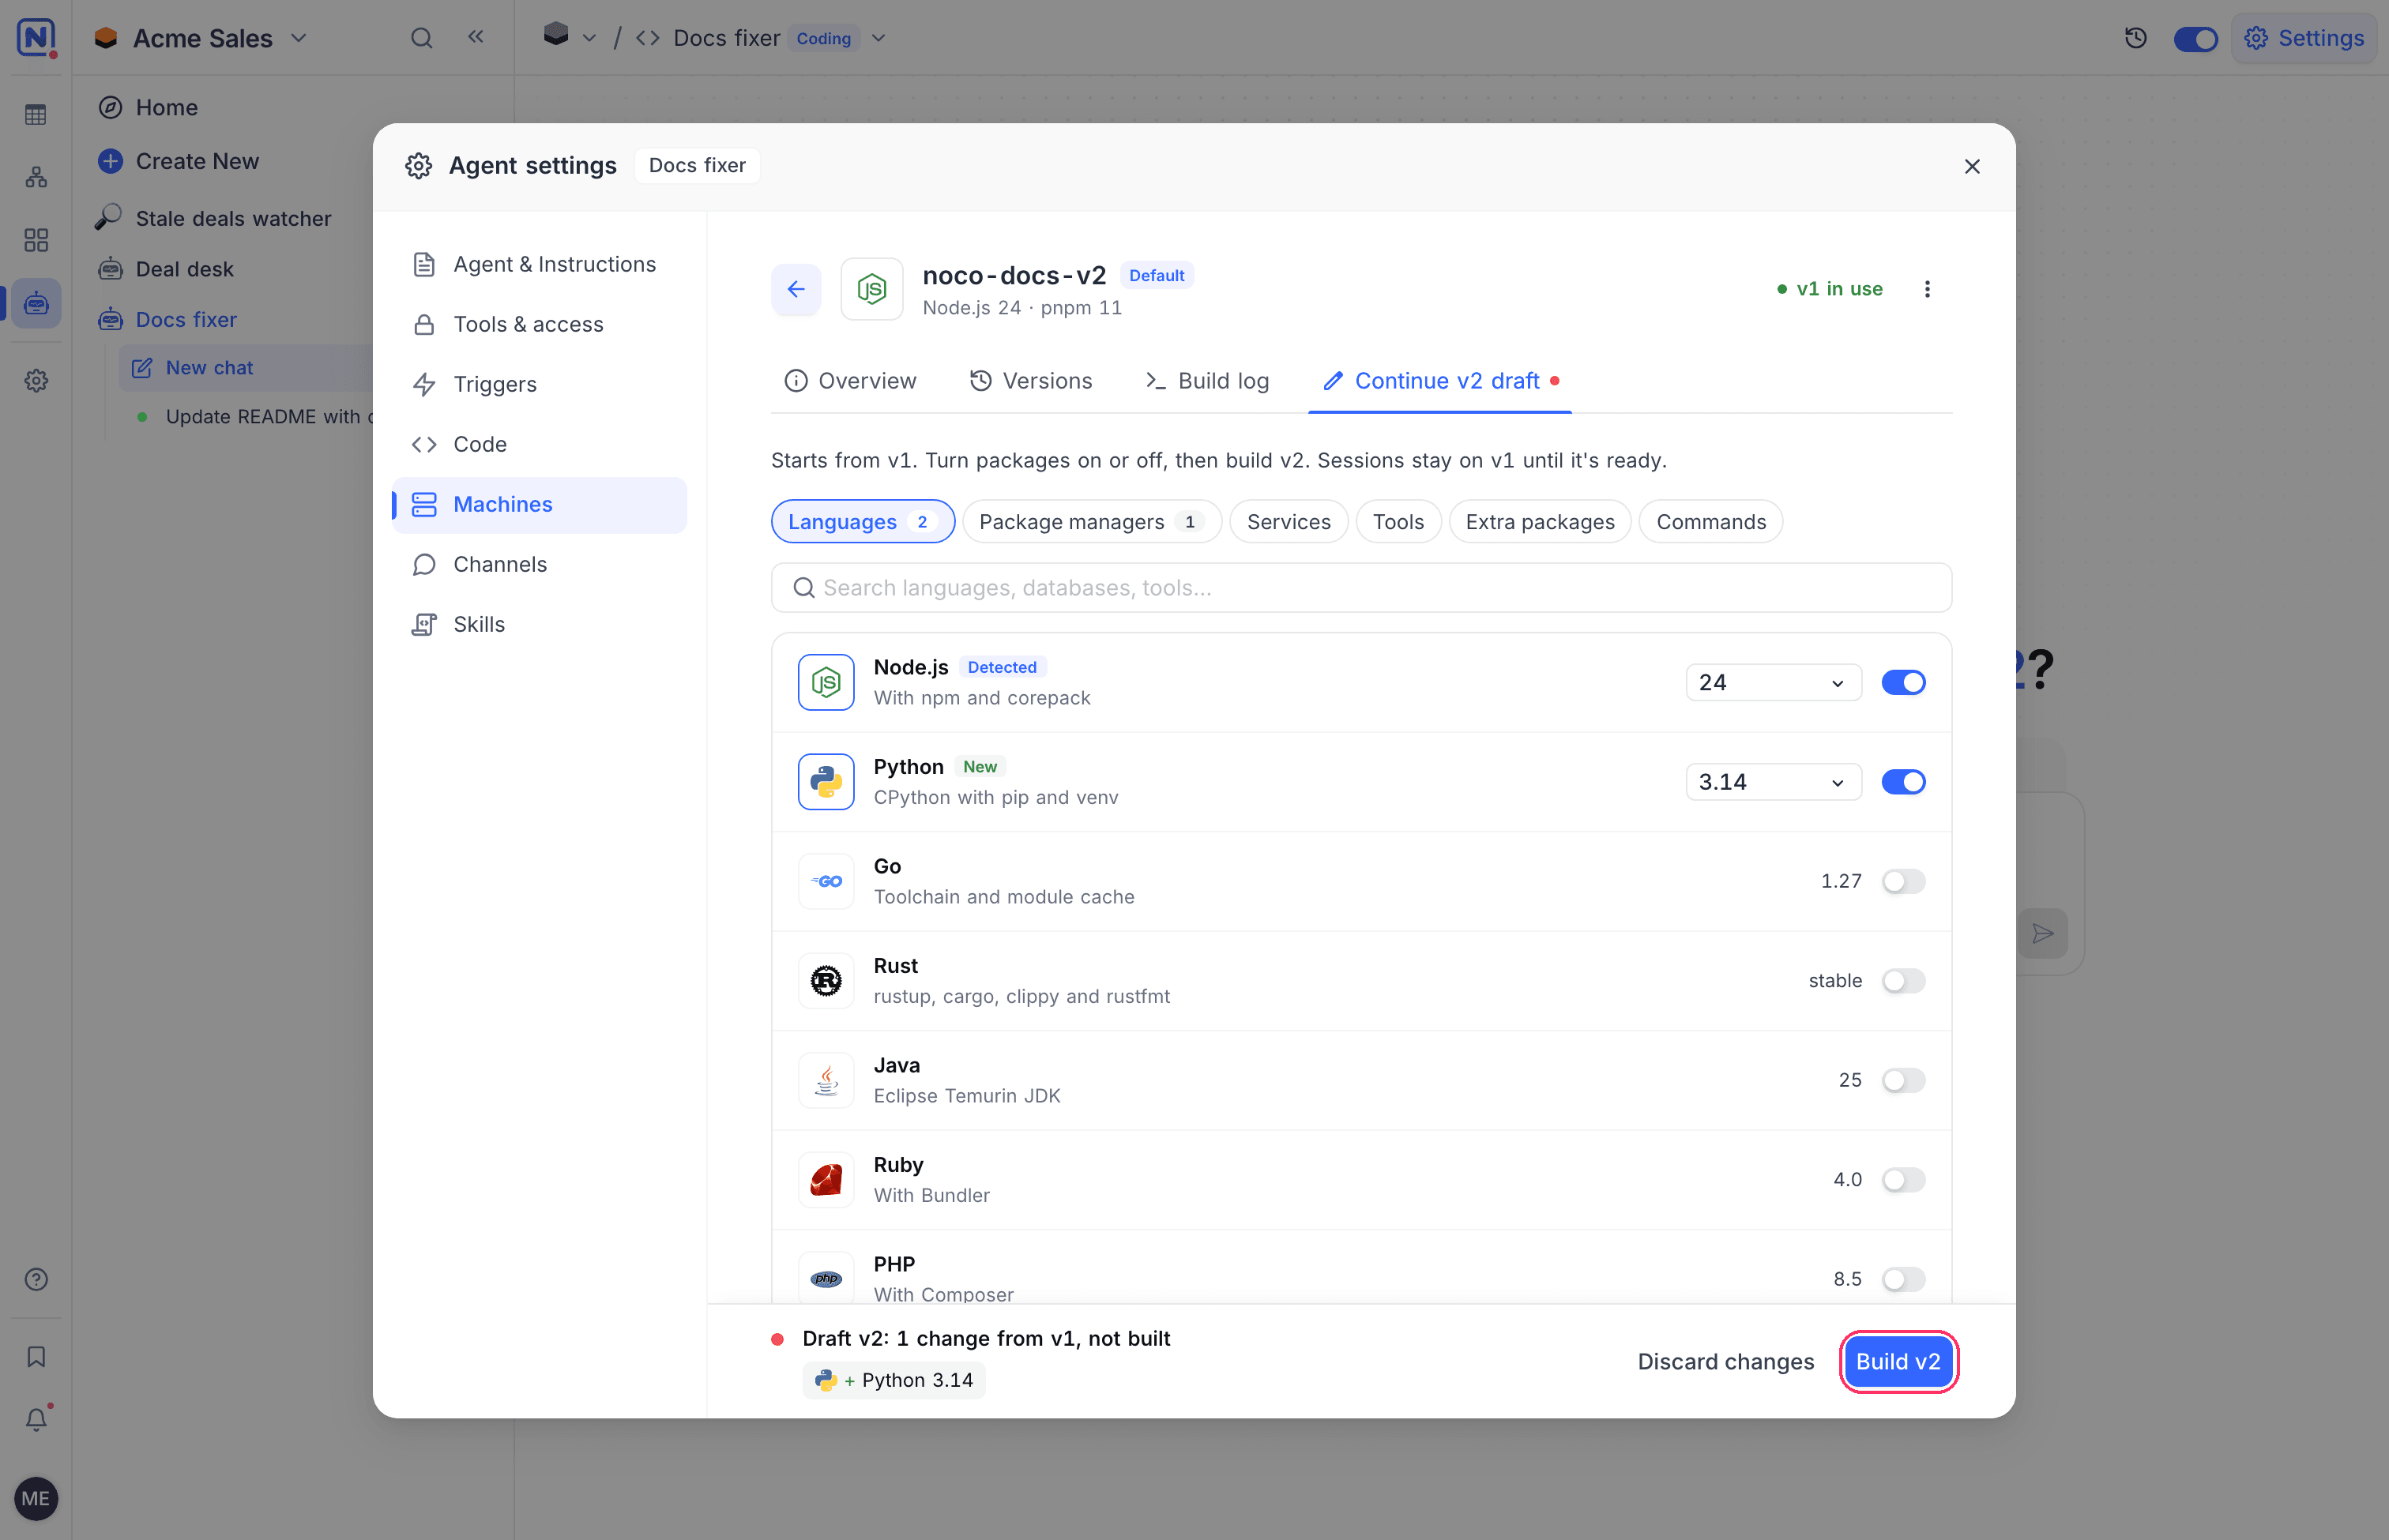Open Channels settings section
2389x1540 pixels.
(540, 564)
